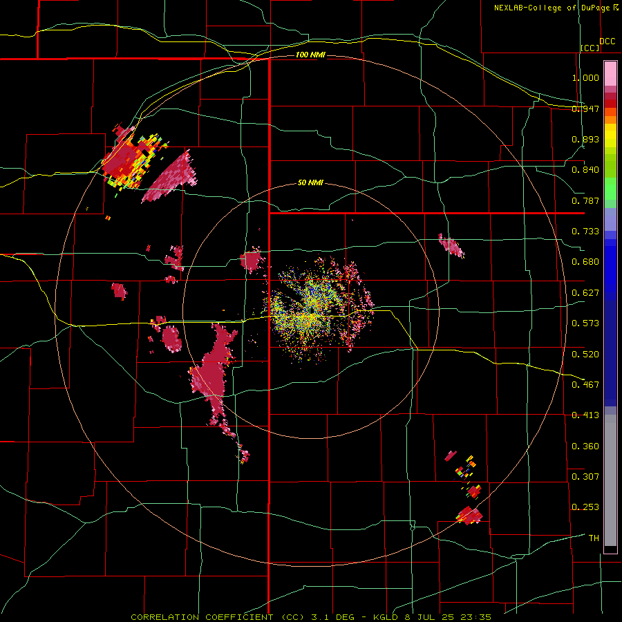Select the 0.520 scale value

tap(585, 354)
